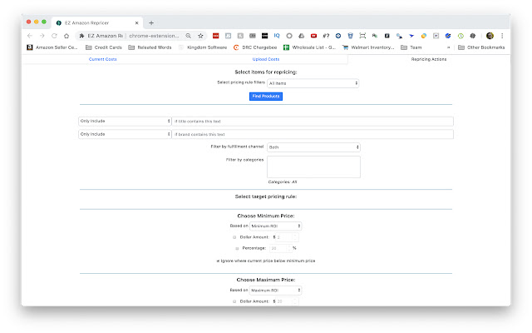Click the blue bucket extension icon

(350, 36)
